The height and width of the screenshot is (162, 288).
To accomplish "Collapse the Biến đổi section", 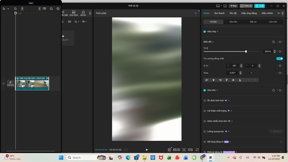I will pos(213,42).
